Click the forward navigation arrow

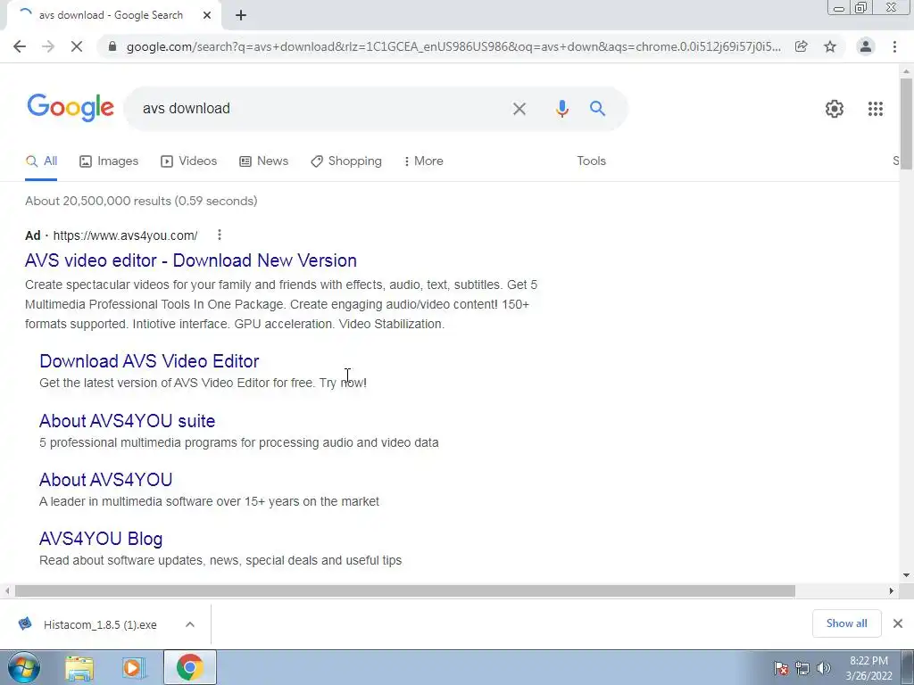[x=48, y=46]
